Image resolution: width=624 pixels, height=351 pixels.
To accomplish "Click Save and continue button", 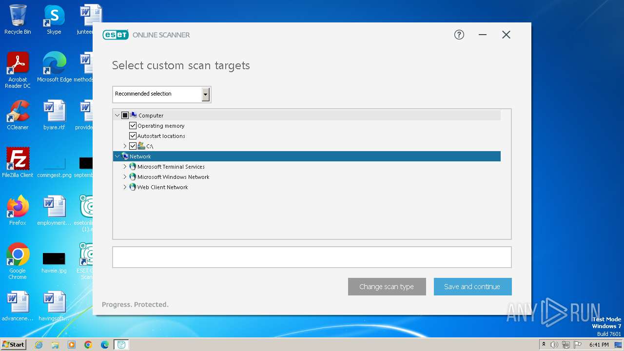I will coord(472,287).
